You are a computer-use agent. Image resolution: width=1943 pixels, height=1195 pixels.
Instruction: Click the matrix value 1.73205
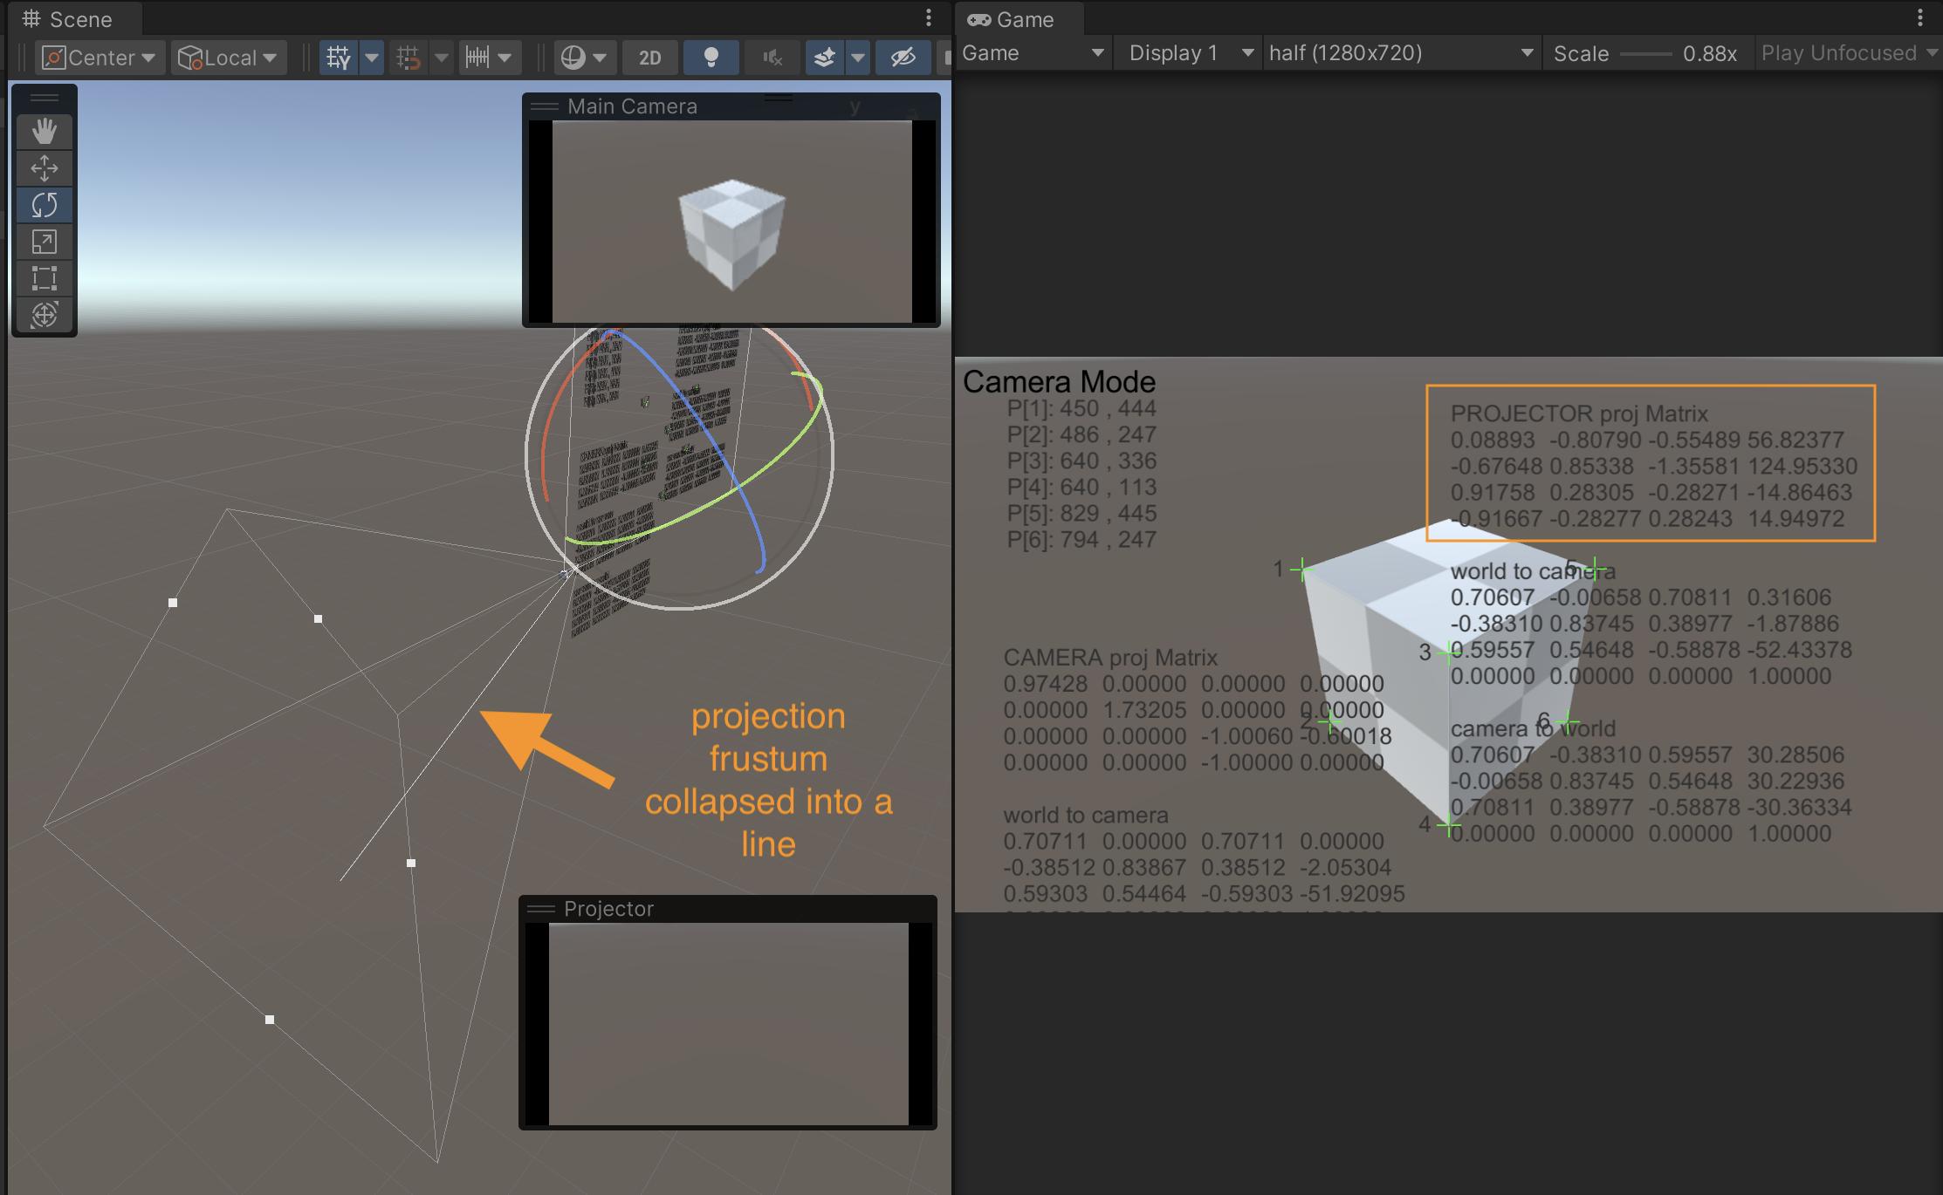[1144, 710]
